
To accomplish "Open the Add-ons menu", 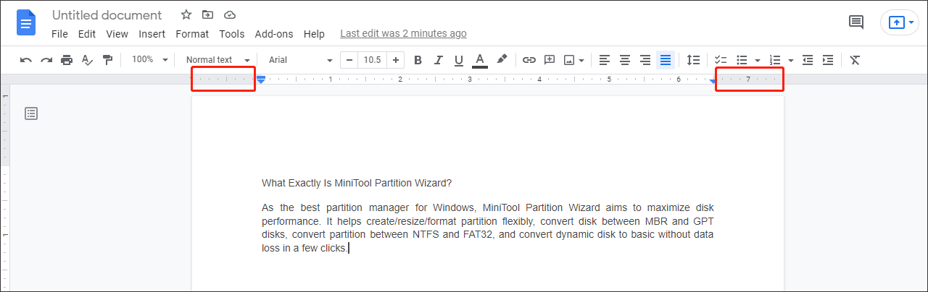I will (274, 34).
